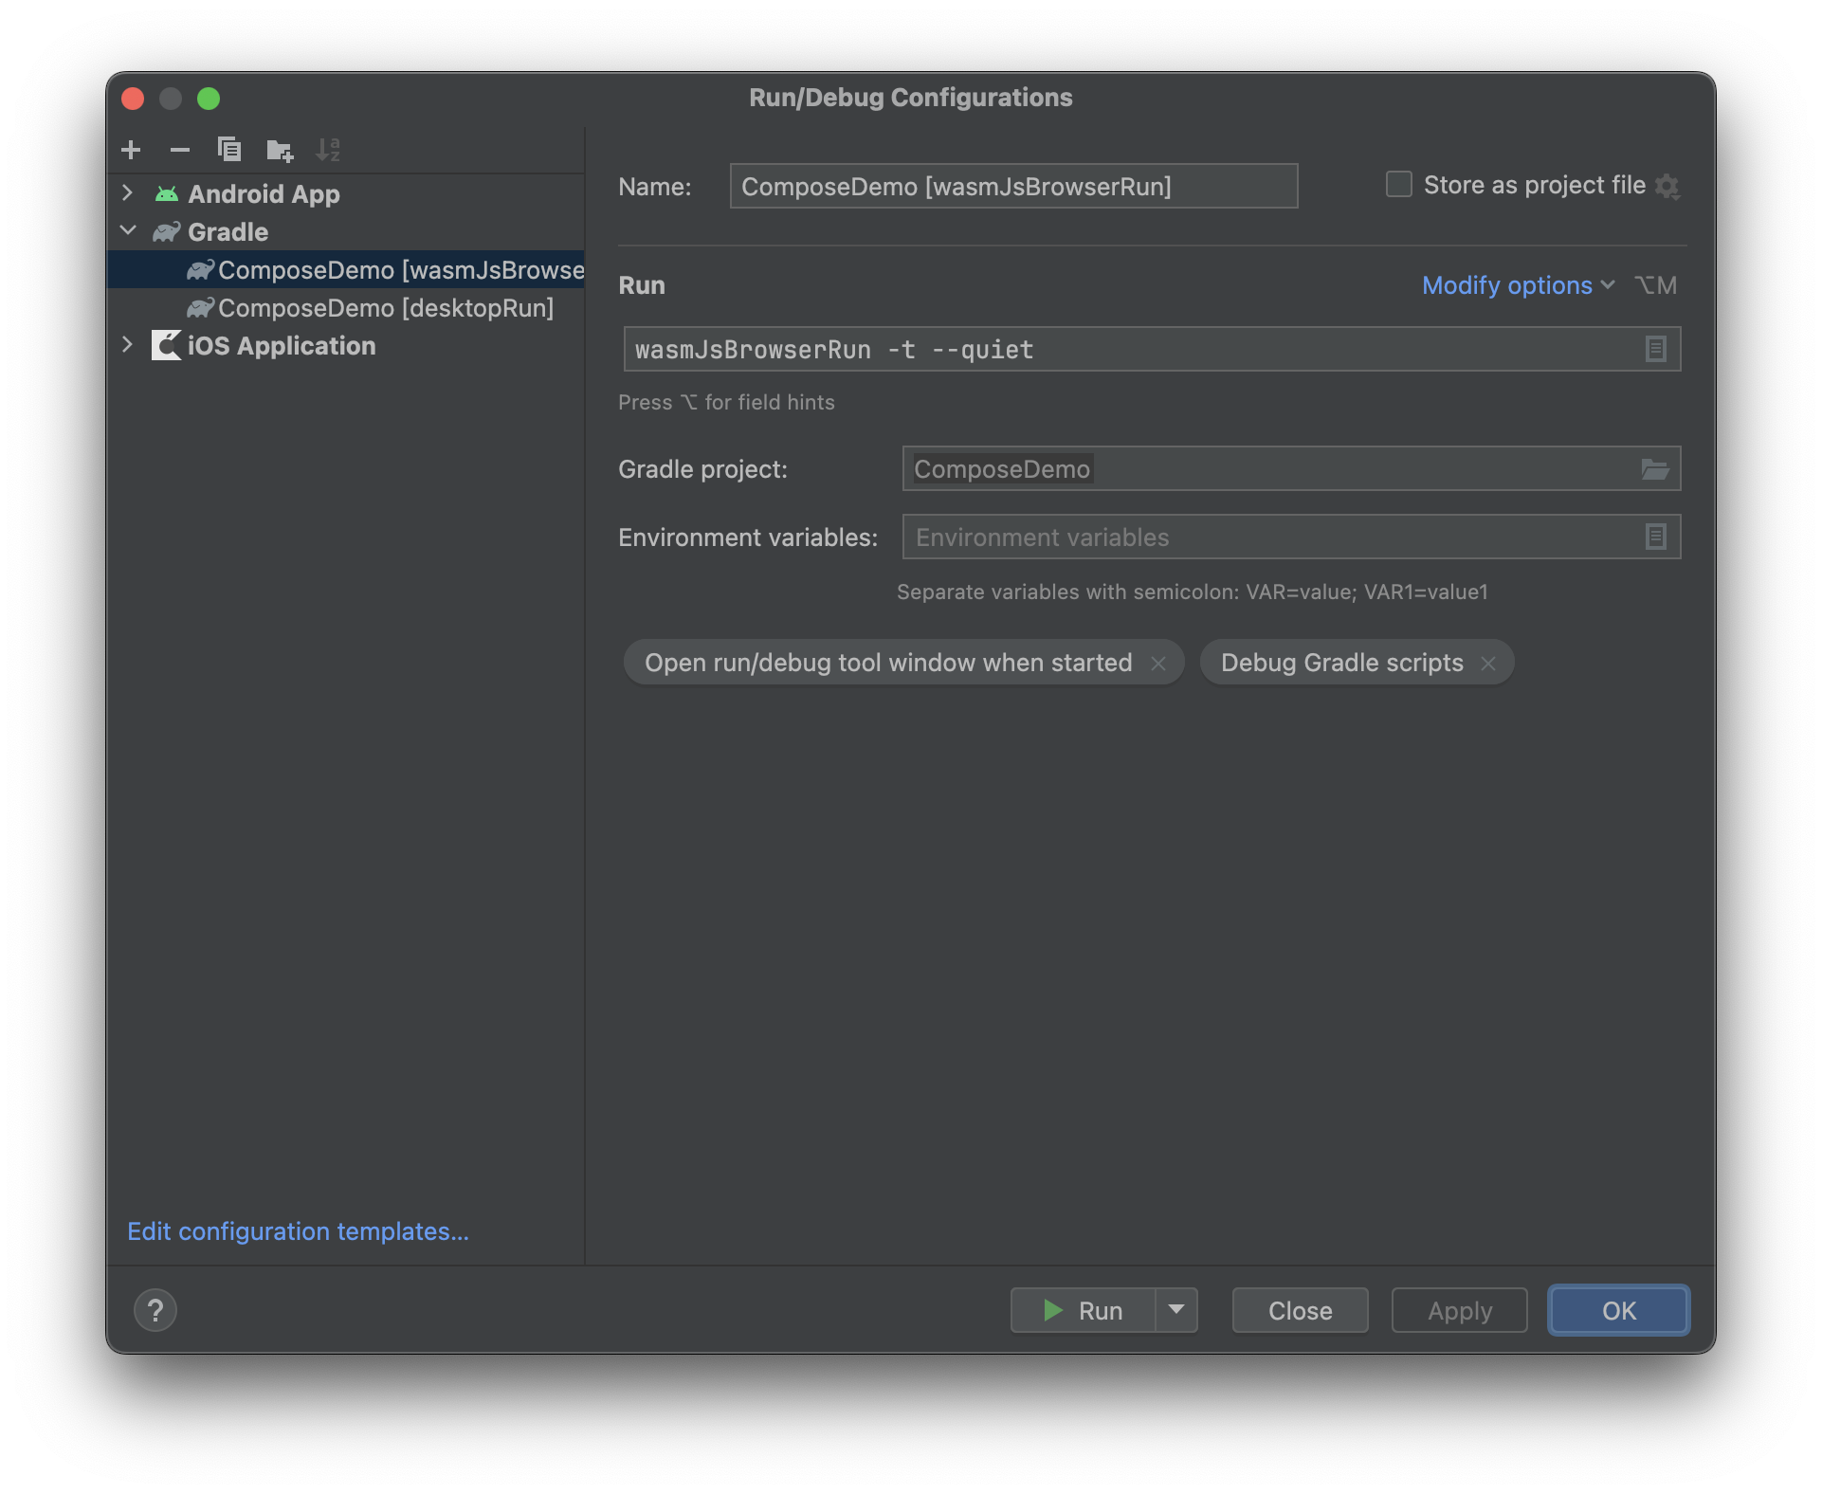The height and width of the screenshot is (1494, 1822).
Task: Click into the Name input field
Action: [x=1012, y=186]
